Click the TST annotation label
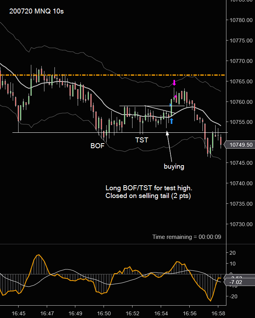The image size is (255, 318). tap(142, 140)
